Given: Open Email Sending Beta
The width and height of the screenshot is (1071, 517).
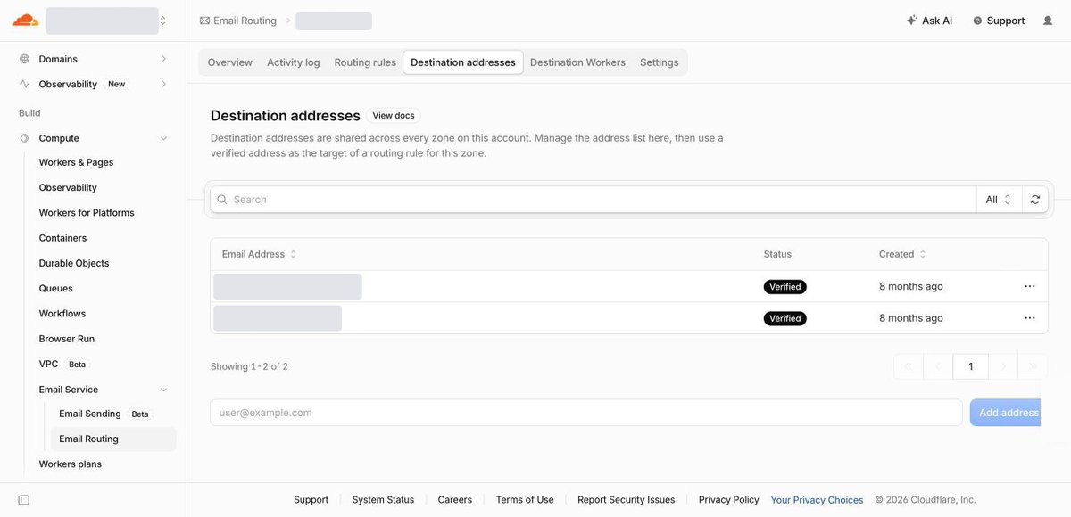Looking at the screenshot, I should [x=104, y=414].
